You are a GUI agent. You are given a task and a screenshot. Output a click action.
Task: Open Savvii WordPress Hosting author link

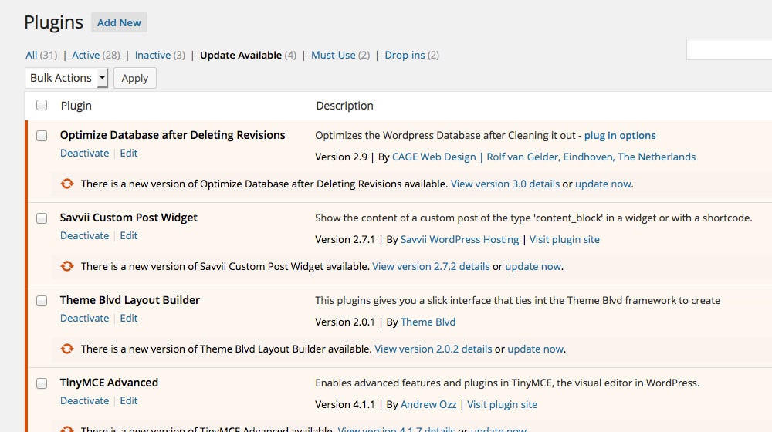[x=460, y=240]
